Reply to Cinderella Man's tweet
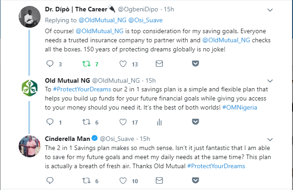This screenshot has height=190, width=293. [50, 181]
